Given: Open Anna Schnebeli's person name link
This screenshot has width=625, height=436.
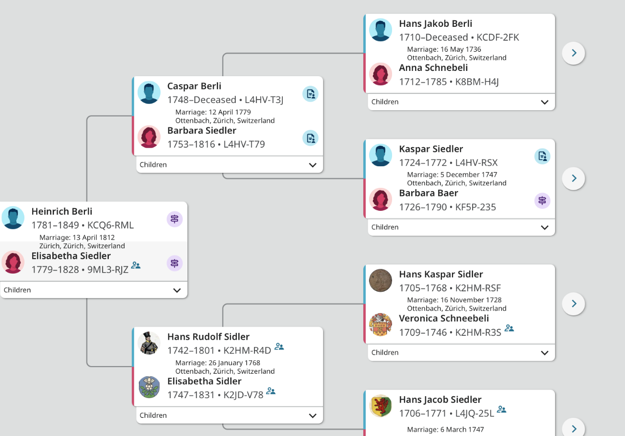Looking at the screenshot, I should click(x=433, y=68).
